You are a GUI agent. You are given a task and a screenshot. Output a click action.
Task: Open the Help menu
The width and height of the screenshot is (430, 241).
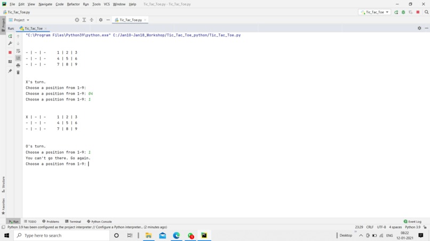(132, 4)
